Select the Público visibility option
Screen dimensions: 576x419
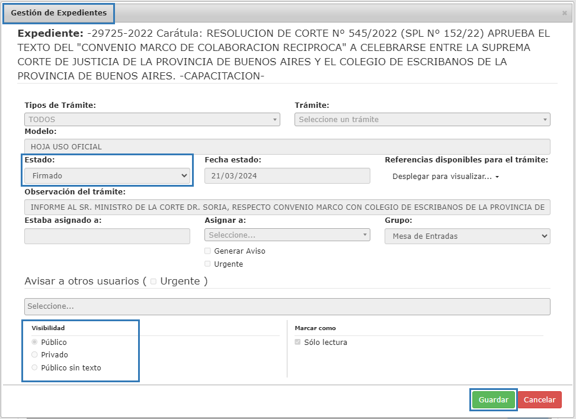tap(34, 342)
